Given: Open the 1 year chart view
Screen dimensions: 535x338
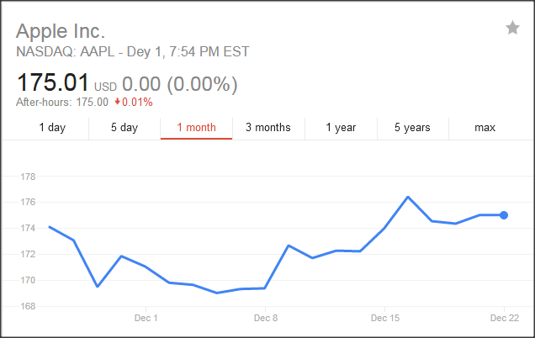Looking at the screenshot, I should tap(340, 128).
